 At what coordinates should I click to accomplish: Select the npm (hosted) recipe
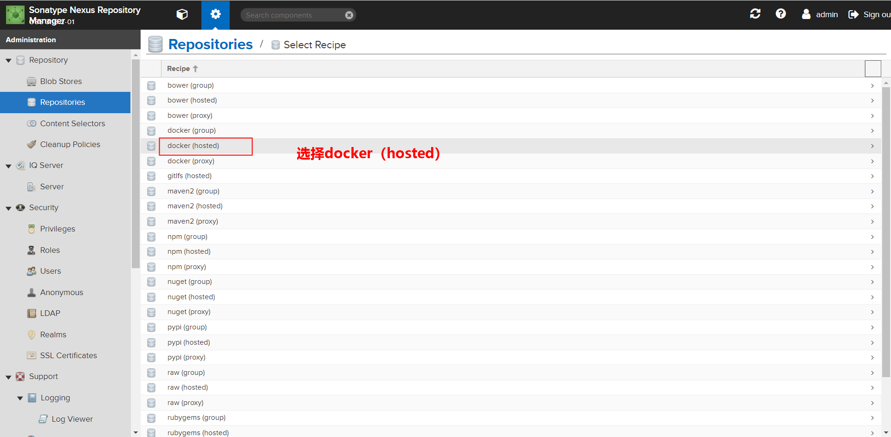pos(510,251)
